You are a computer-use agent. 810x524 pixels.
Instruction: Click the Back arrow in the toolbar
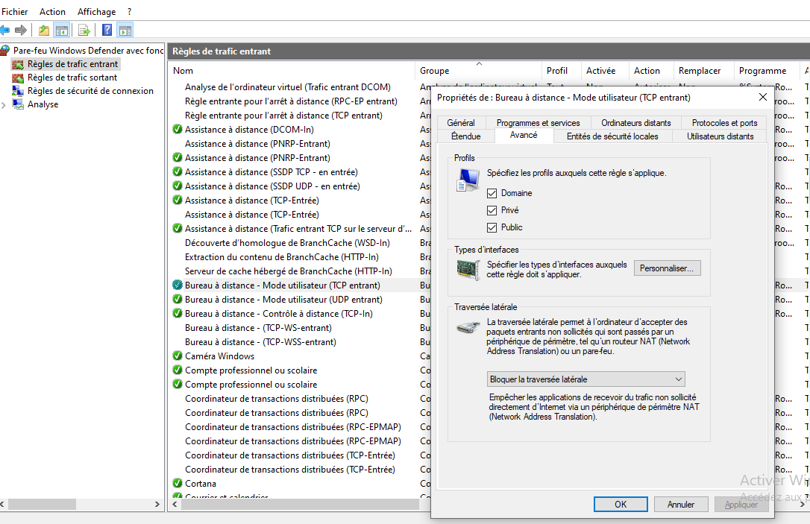click(x=5, y=31)
